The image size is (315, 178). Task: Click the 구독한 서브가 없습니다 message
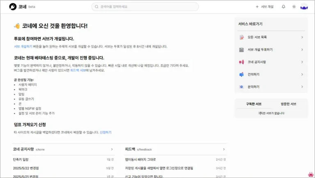(271, 113)
